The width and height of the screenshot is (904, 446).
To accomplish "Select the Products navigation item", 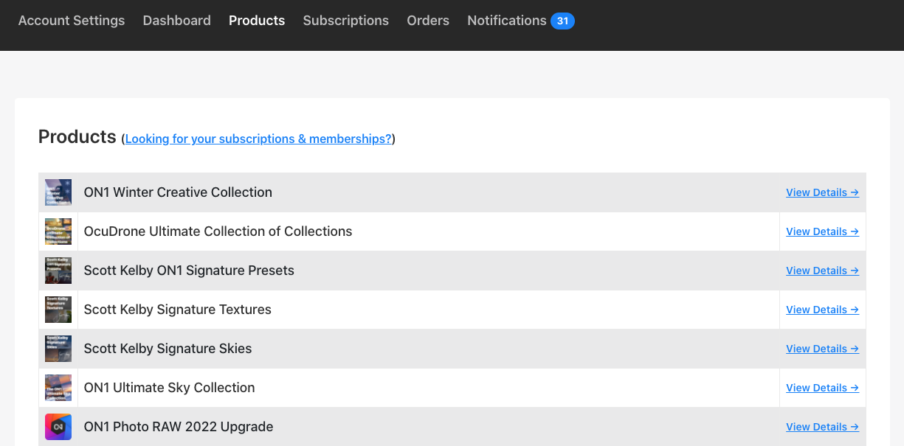I will (257, 21).
